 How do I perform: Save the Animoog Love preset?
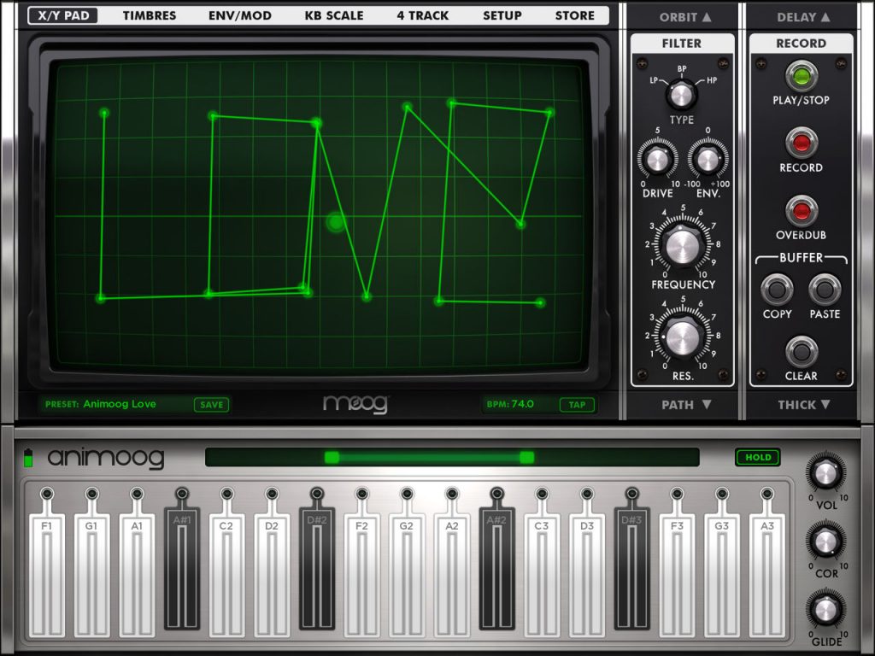click(x=212, y=404)
